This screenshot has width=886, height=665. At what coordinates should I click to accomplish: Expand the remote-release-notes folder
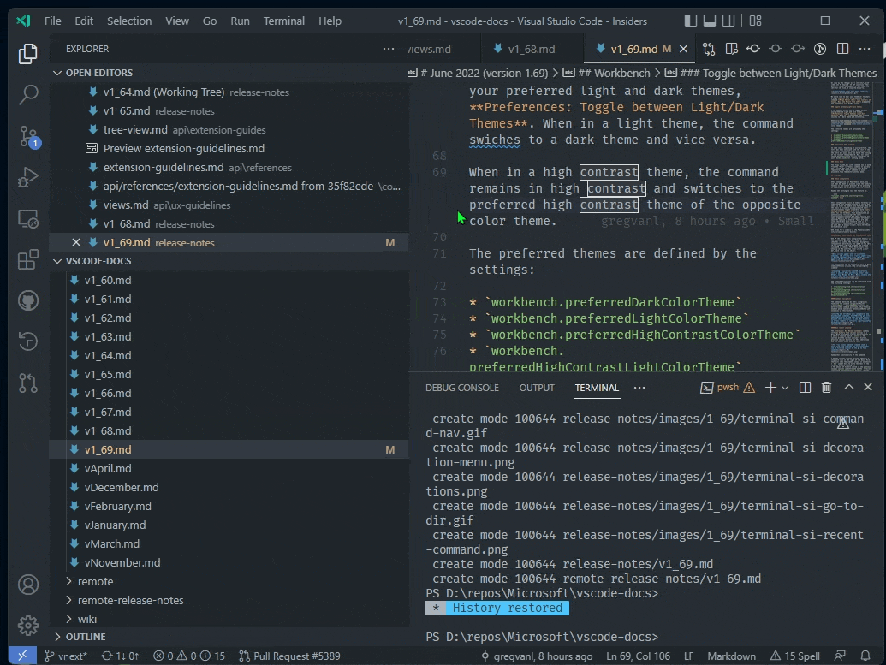click(x=229, y=600)
